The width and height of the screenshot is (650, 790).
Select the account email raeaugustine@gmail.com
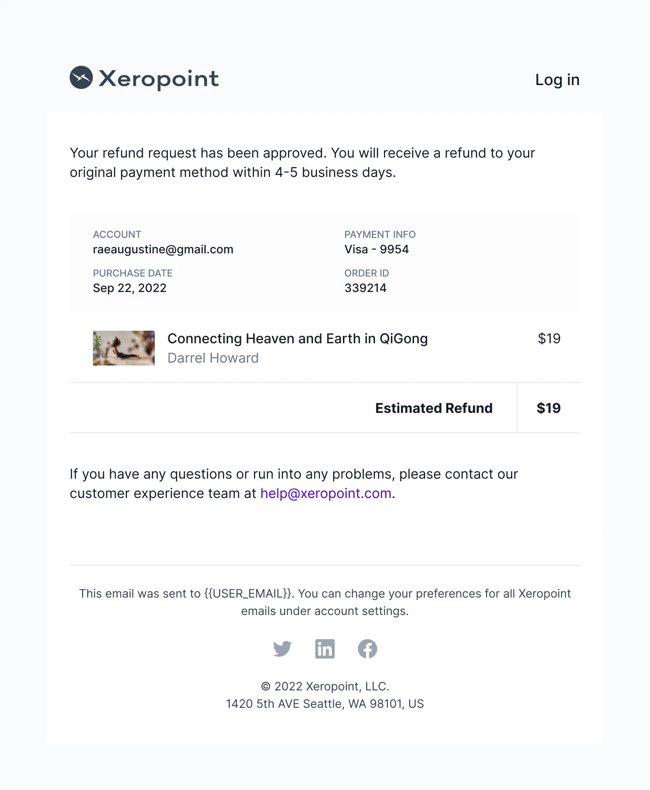(163, 249)
